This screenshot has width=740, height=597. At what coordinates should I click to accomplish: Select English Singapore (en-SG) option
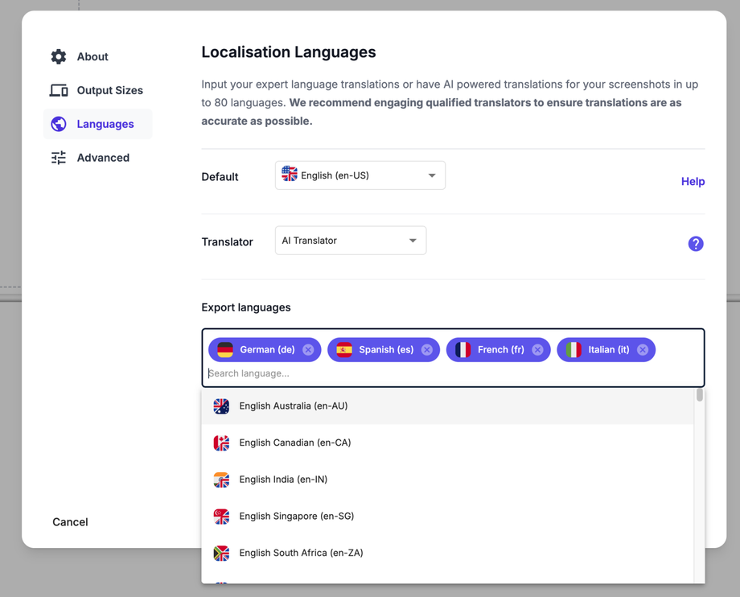(296, 517)
